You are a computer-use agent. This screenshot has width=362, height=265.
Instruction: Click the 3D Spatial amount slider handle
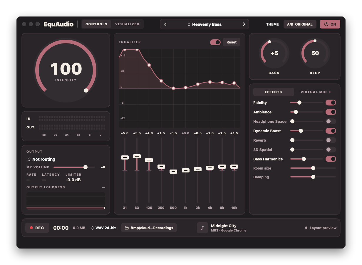292,150
